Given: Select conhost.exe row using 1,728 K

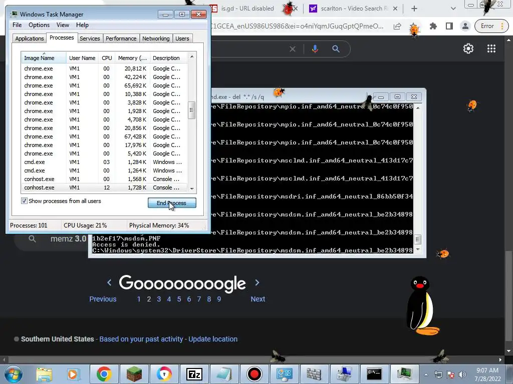Looking at the screenshot, I should 105,187.
